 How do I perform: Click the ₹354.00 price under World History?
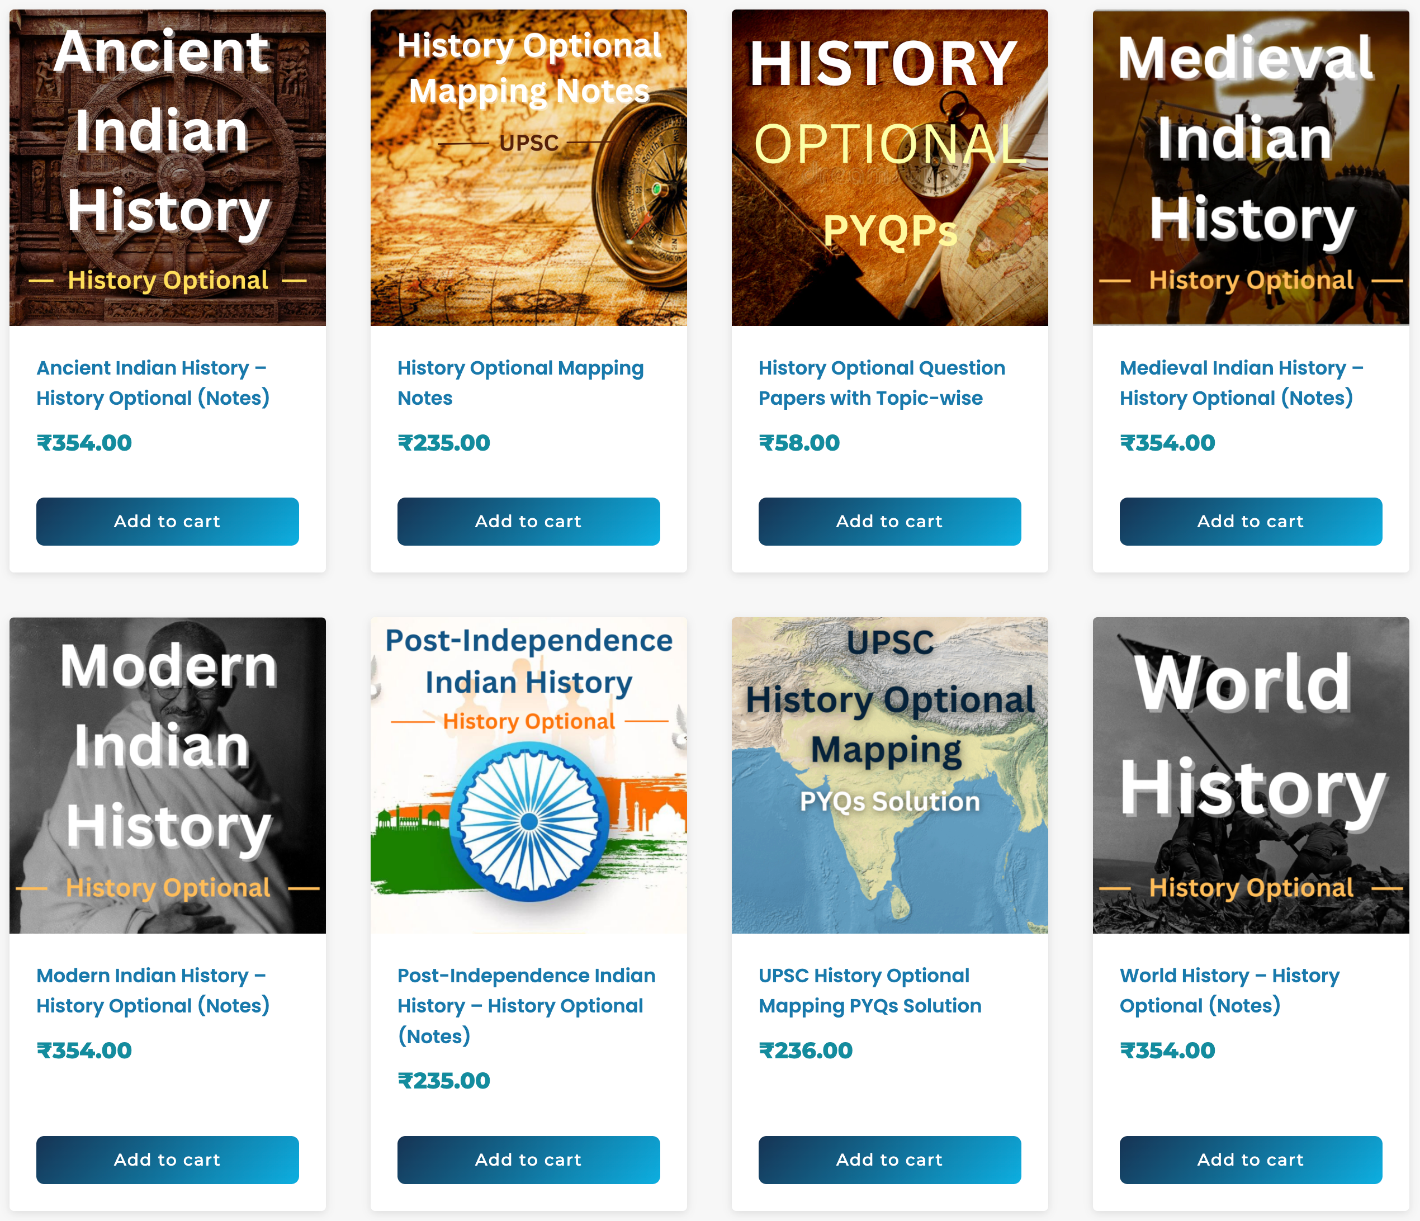tap(1168, 1050)
